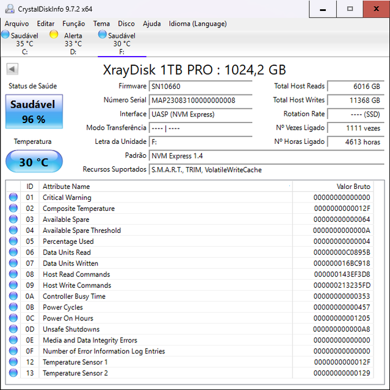
Task: Click status orb for Media and Data Integrity Errors
Action: point(13,340)
